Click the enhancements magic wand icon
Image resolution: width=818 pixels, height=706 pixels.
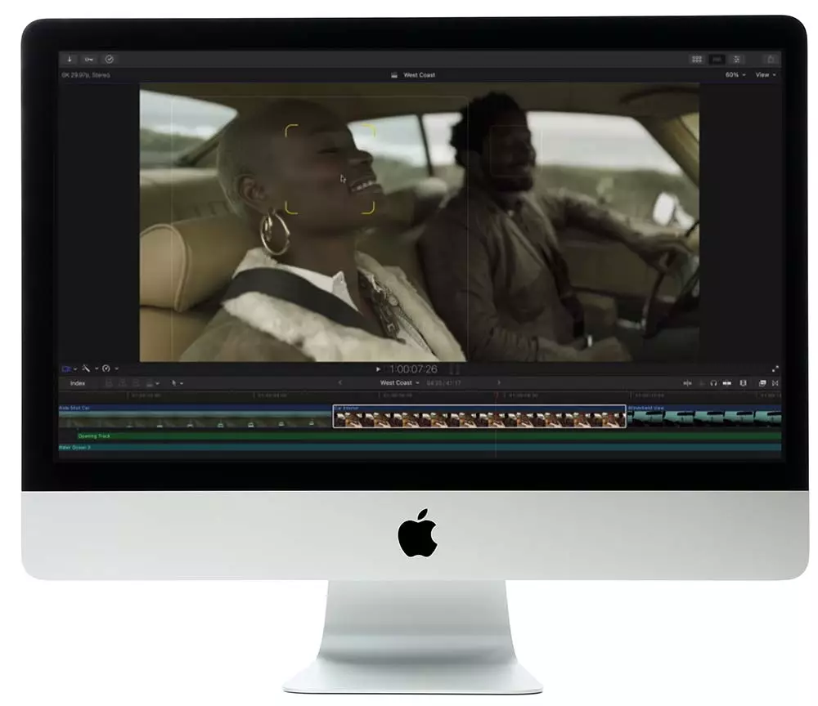coord(86,369)
